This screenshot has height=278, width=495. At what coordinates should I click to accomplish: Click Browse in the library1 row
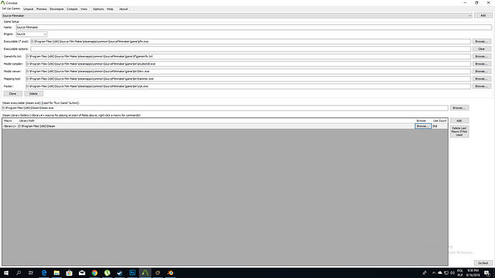[x=423, y=126]
